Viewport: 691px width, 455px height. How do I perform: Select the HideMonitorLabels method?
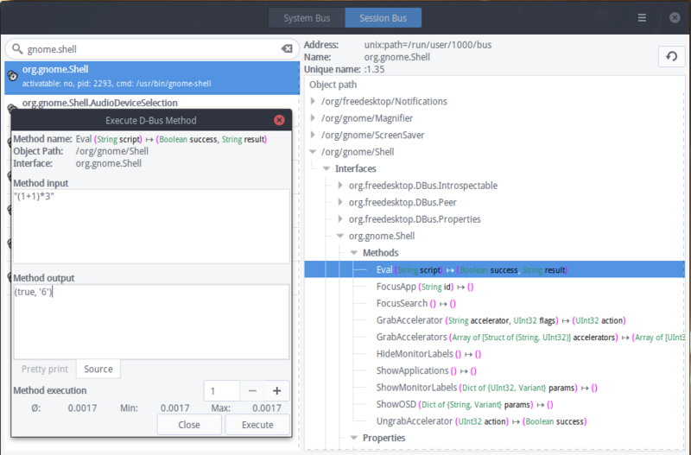tap(428, 354)
